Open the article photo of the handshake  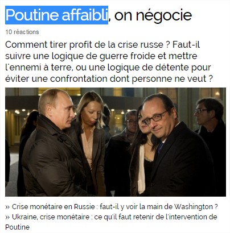[116, 142]
